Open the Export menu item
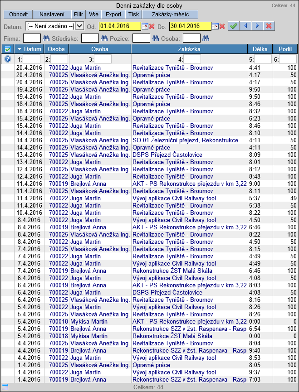This screenshot has width=299, height=392. click(113, 14)
